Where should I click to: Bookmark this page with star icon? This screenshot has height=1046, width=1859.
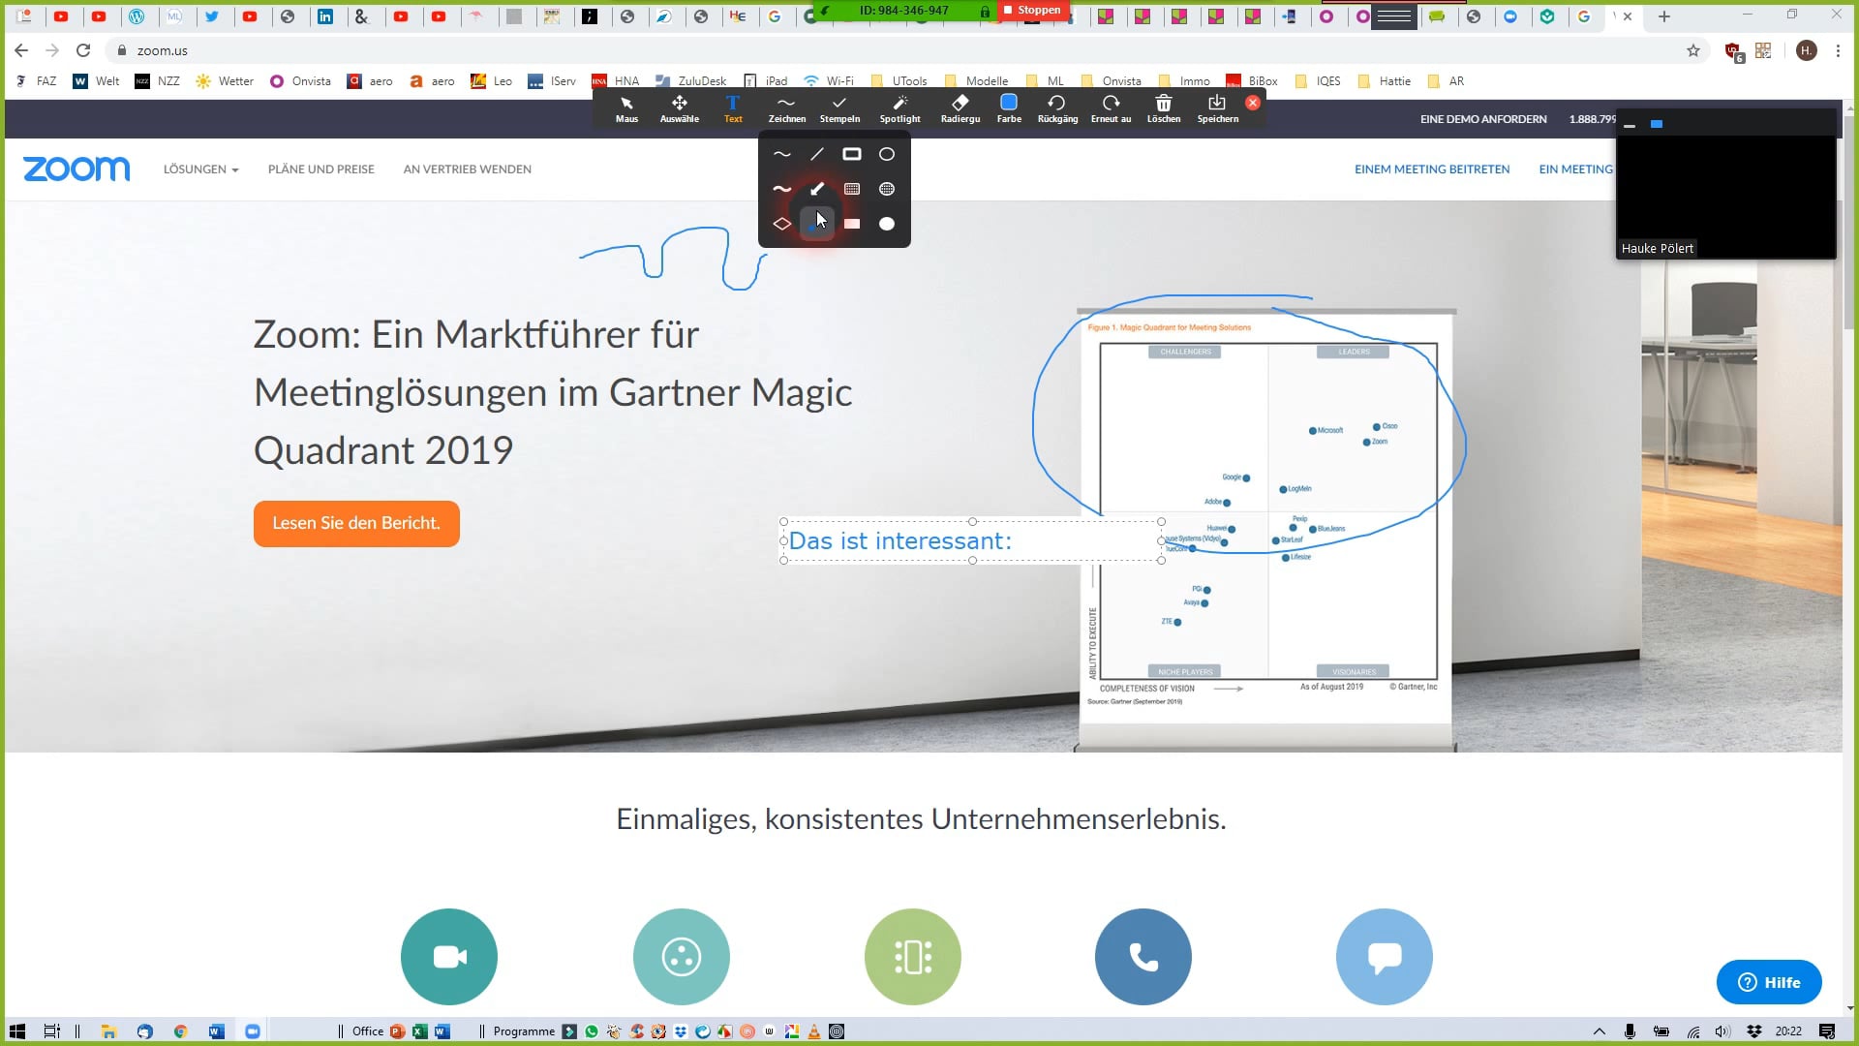[1692, 50]
